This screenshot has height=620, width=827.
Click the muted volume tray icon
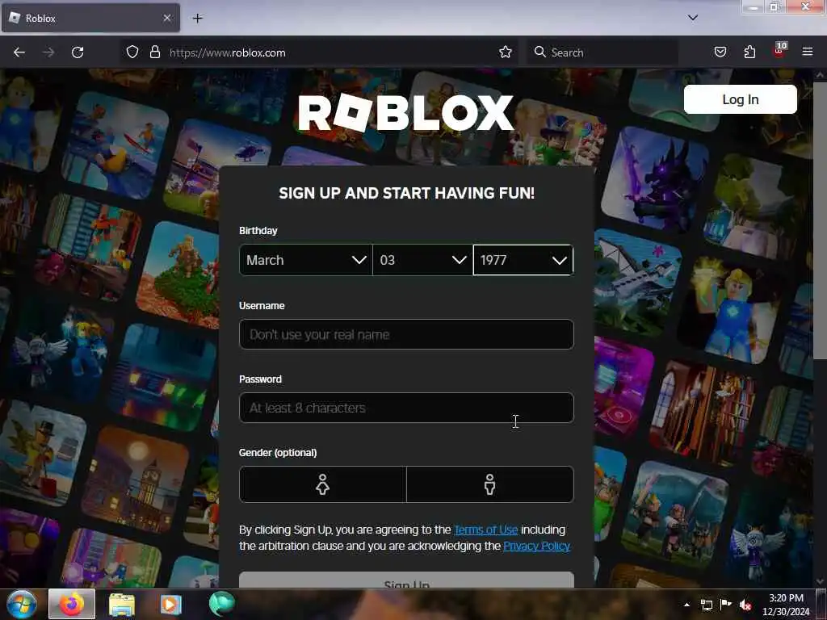(x=745, y=605)
